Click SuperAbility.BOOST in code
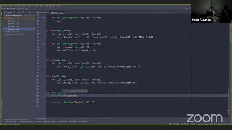This screenshot has height=130, width=232. point(128,66)
